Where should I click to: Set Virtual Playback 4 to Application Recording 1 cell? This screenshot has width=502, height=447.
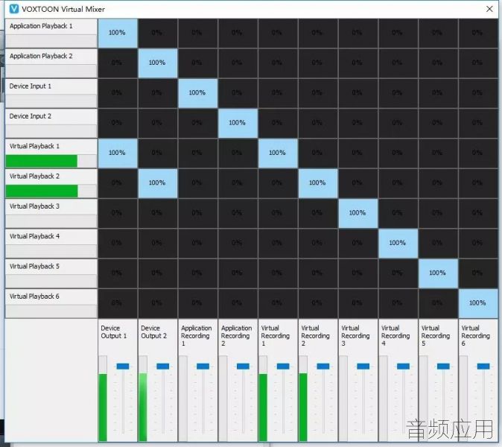(197, 244)
